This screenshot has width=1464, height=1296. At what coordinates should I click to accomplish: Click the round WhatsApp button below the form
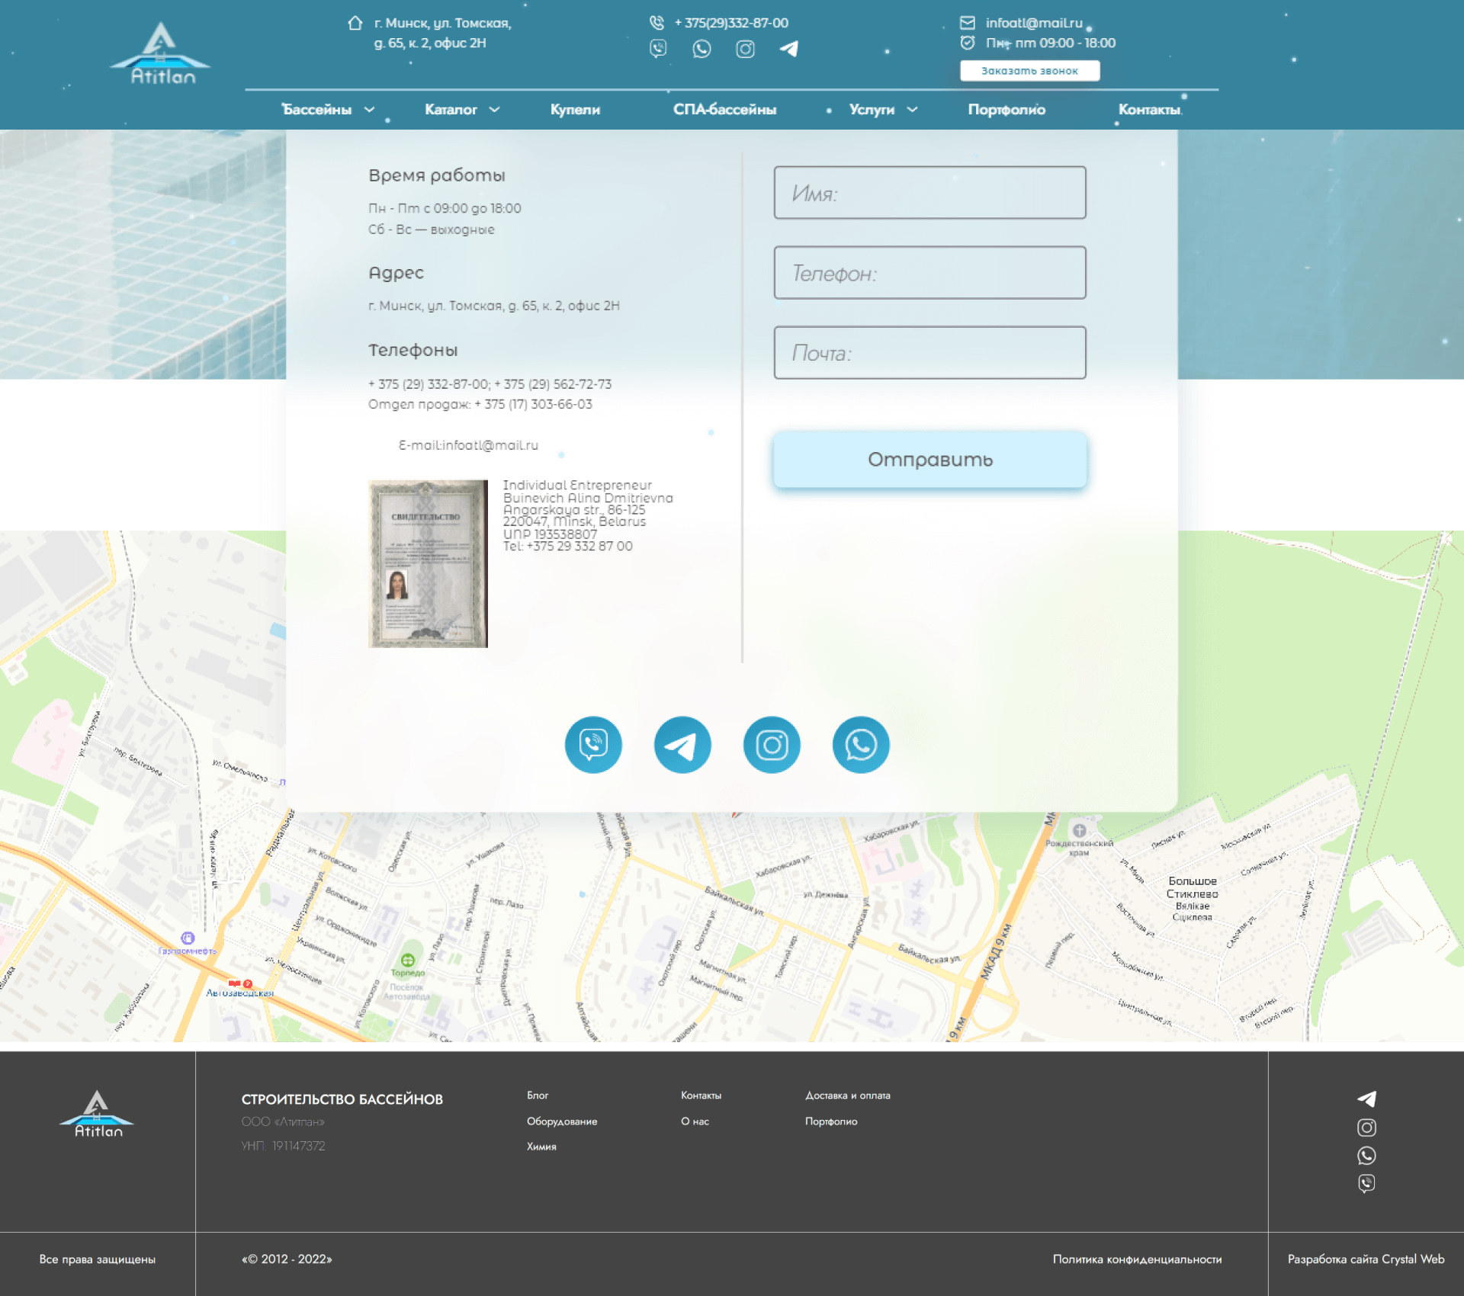point(861,745)
